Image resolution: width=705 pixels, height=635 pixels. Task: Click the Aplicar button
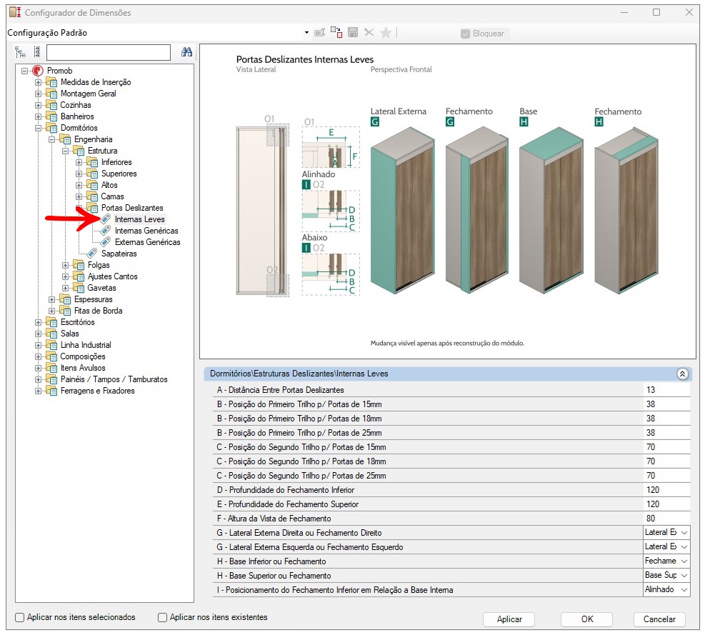pos(509,619)
